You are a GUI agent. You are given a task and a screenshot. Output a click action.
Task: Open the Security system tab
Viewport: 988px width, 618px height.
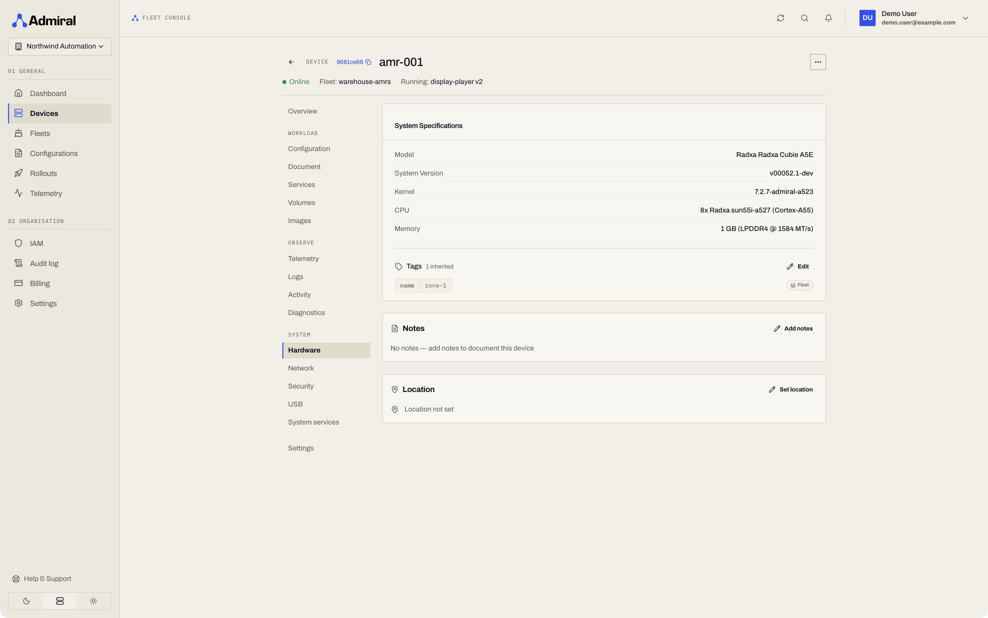click(x=326, y=386)
